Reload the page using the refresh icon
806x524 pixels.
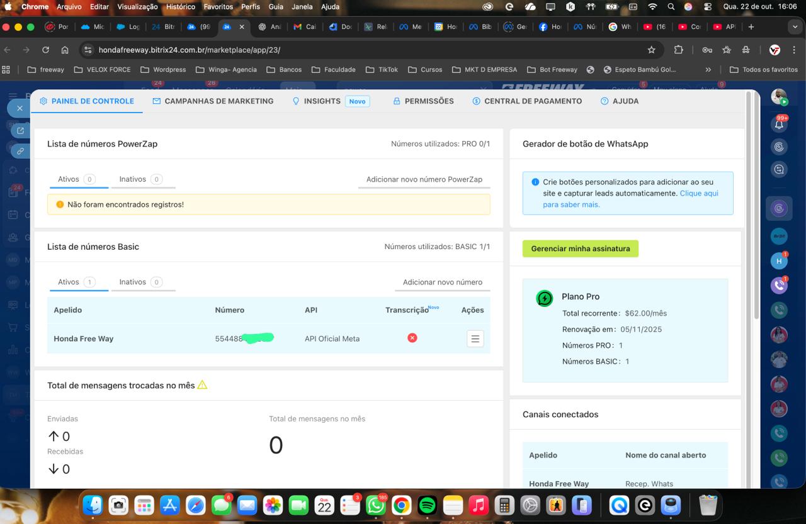coord(45,50)
